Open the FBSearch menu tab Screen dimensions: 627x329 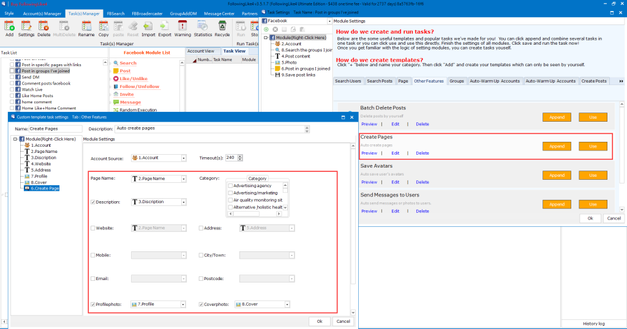[116, 13]
